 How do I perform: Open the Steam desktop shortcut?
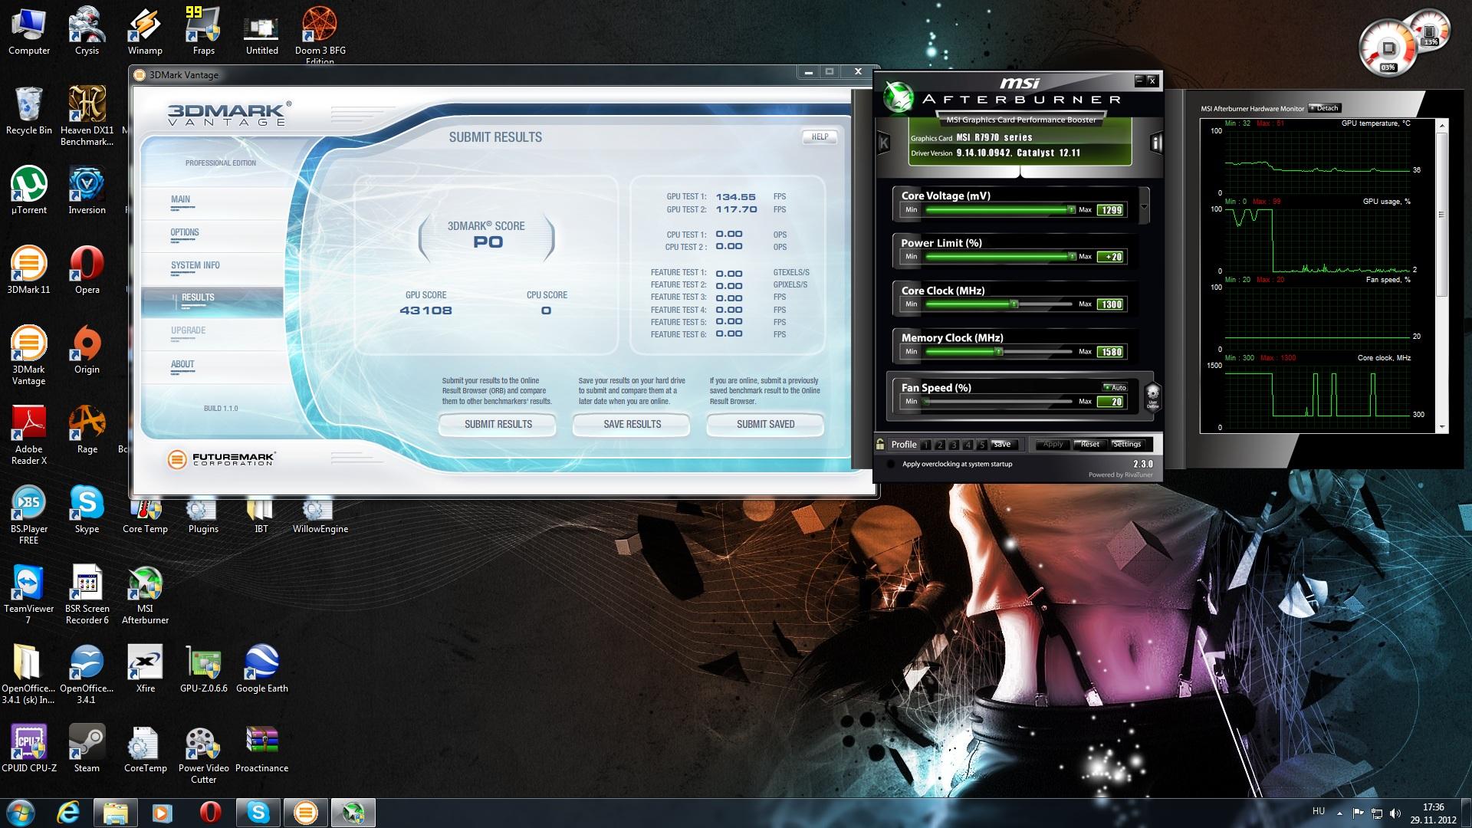87,749
